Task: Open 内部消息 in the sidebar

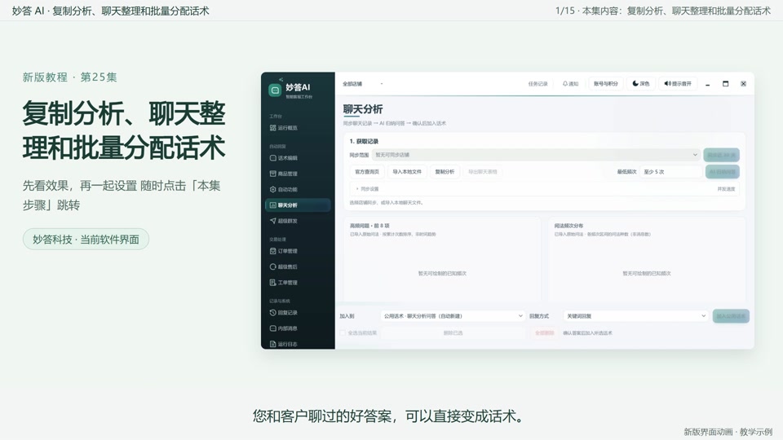Action: (283, 328)
